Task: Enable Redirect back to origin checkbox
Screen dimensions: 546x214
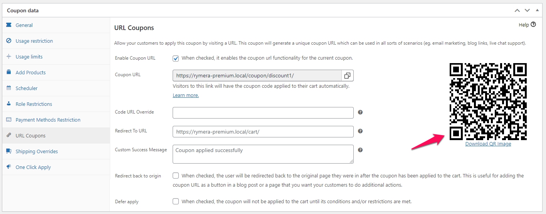Action: tap(176, 176)
